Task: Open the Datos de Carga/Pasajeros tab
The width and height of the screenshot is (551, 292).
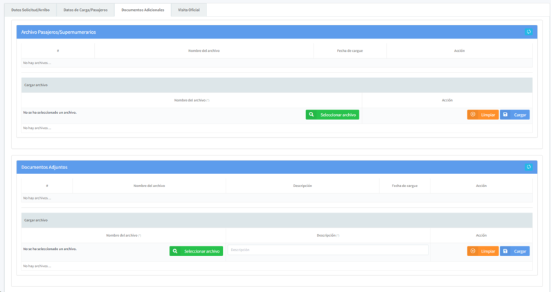Action: pos(85,10)
